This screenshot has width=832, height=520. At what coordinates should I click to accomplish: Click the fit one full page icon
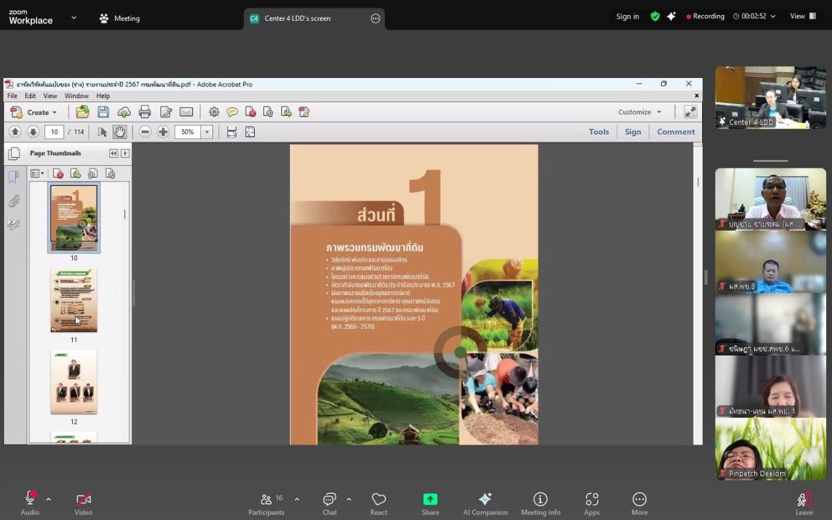250,132
